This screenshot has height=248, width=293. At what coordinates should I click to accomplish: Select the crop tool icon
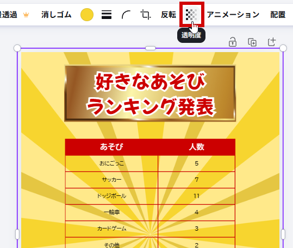pyautogui.click(x=146, y=15)
